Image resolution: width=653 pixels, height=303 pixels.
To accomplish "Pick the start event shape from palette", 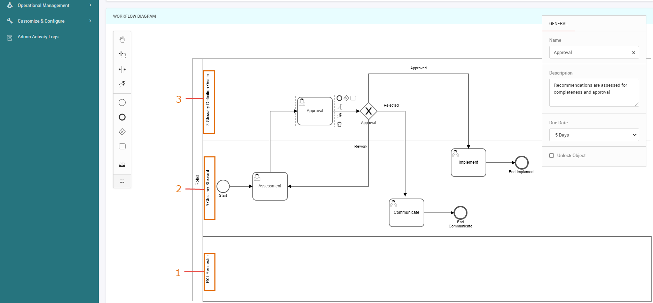I will click(x=122, y=102).
